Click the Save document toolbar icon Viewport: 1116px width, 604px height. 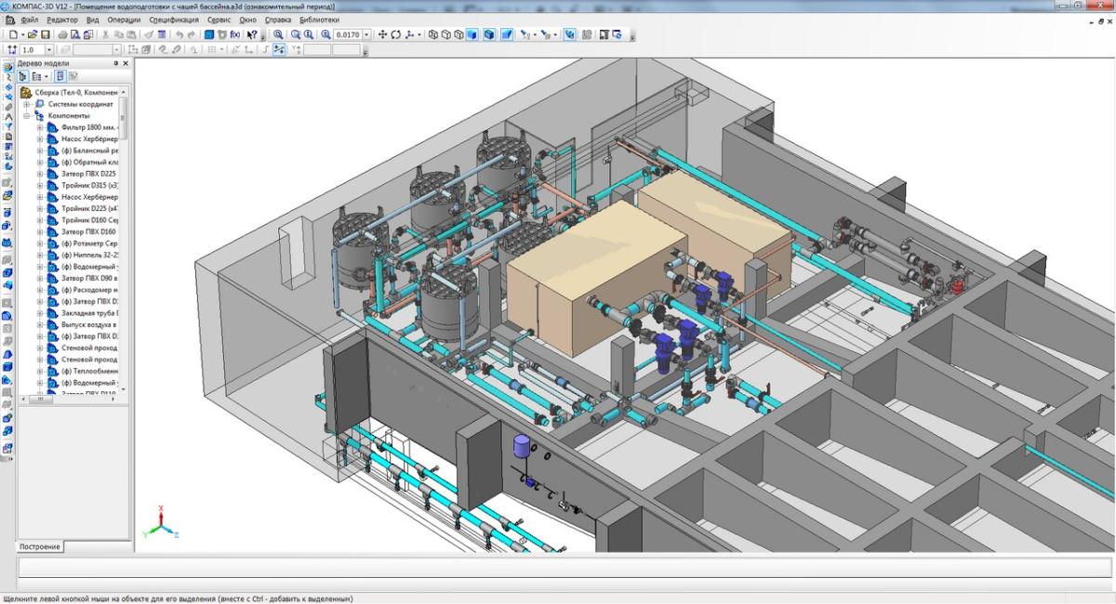click(x=45, y=34)
